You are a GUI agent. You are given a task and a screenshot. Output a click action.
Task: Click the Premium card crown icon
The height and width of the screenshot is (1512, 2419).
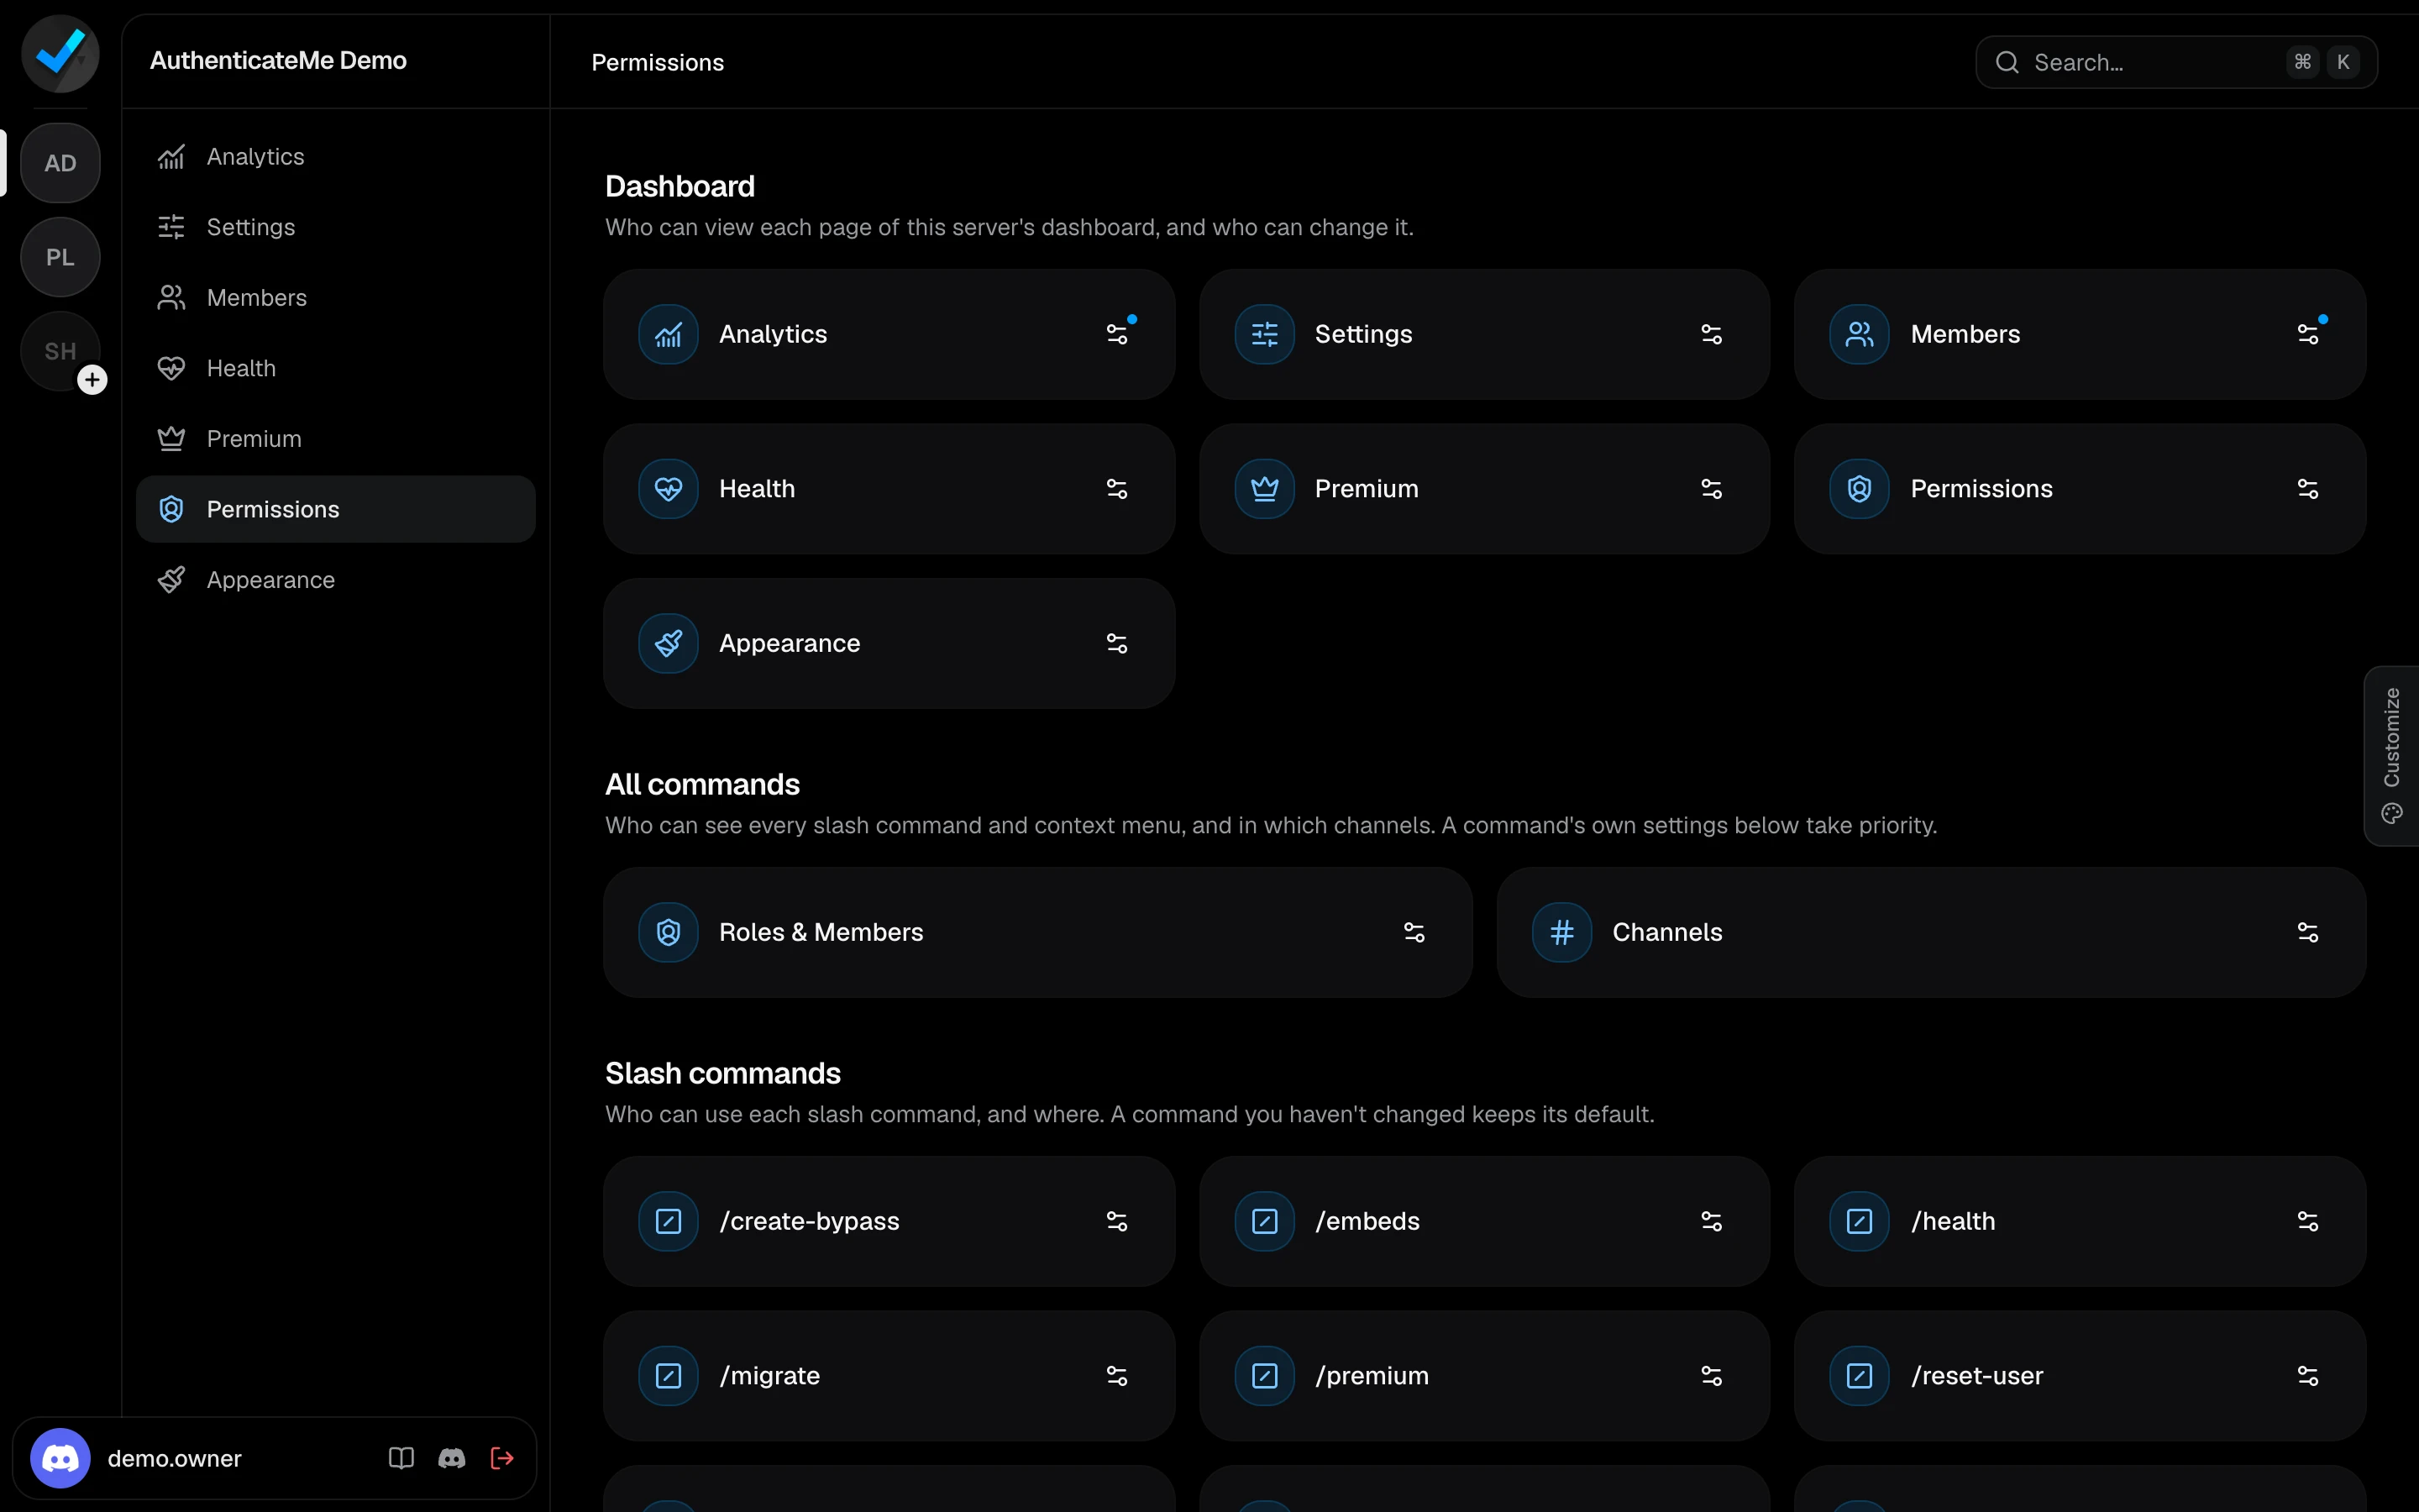(x=1264, y=489)
